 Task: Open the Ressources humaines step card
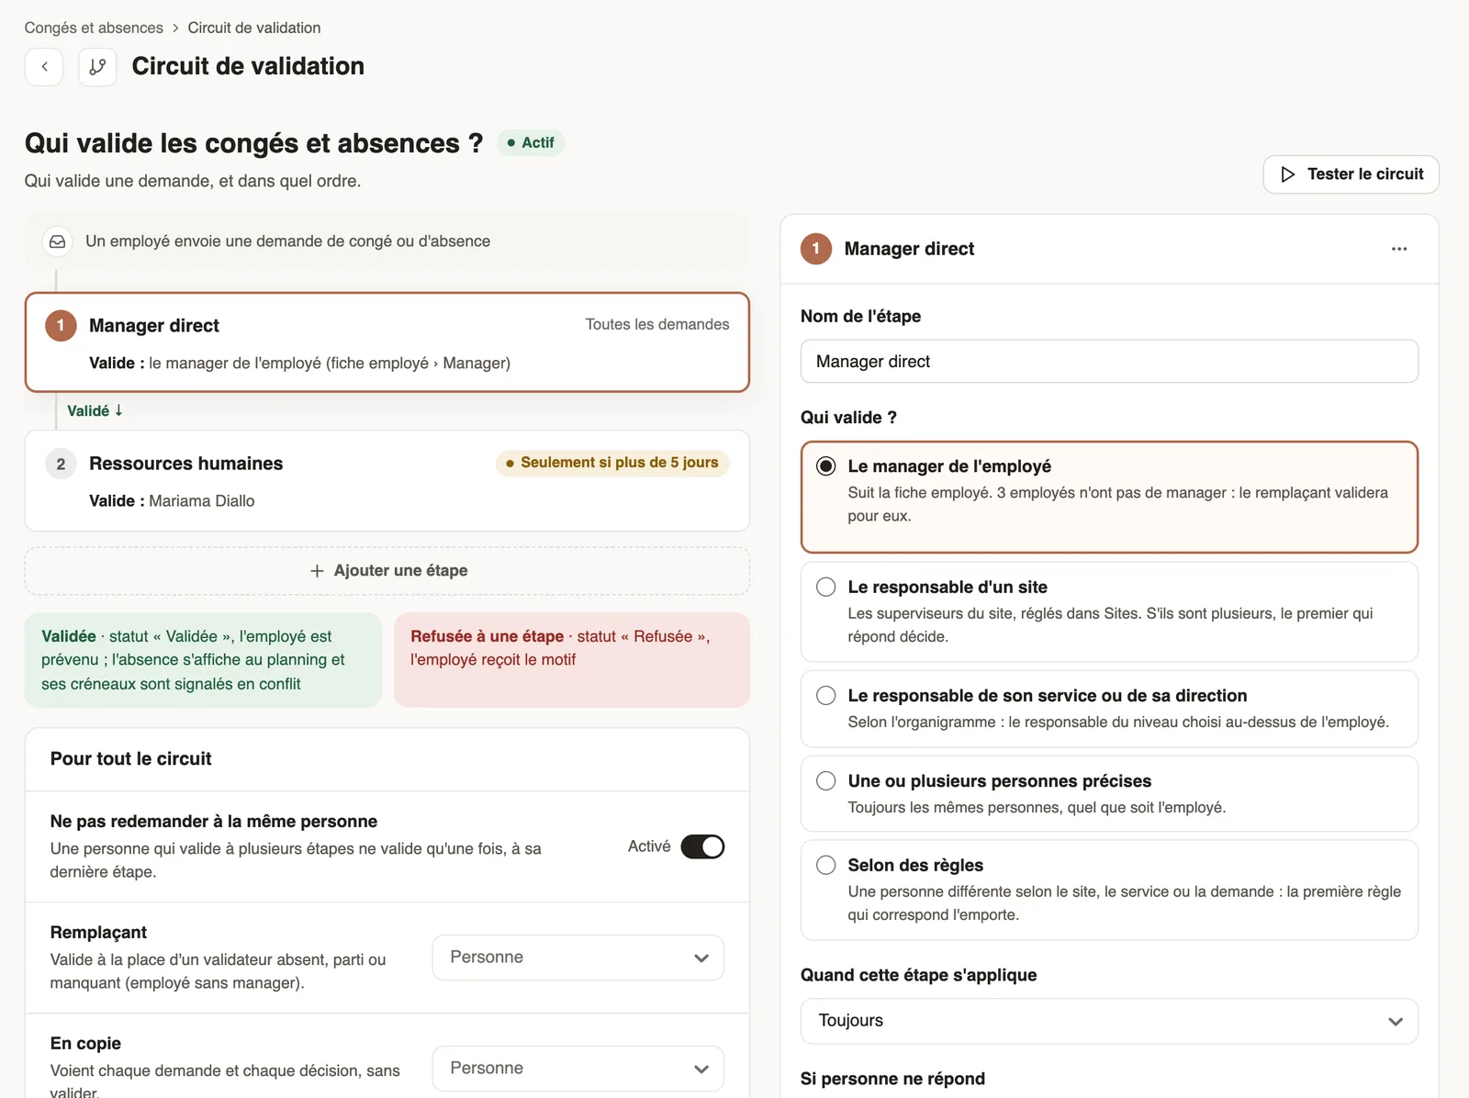coord(387,481)
